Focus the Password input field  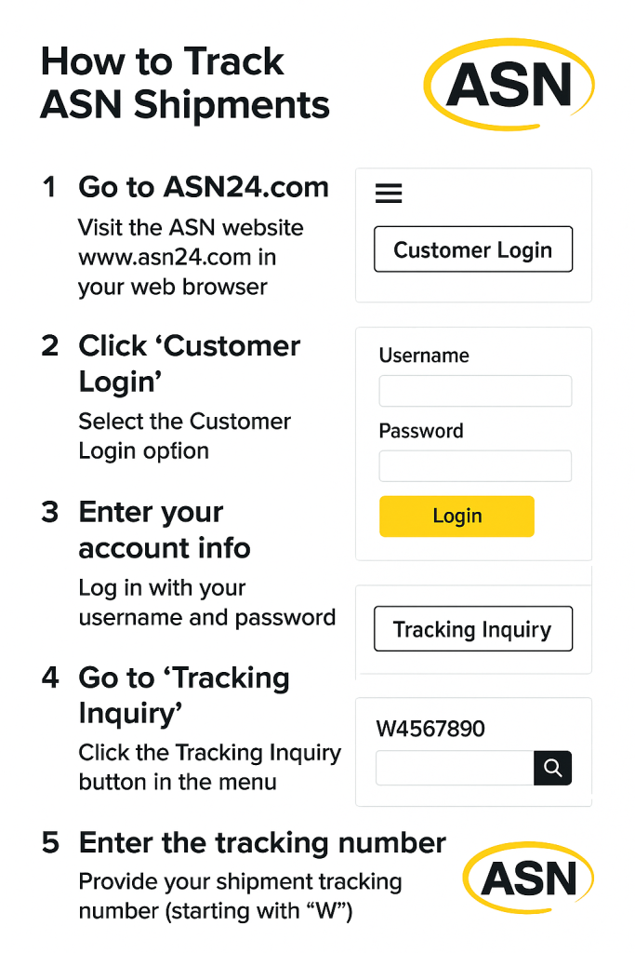475,466
